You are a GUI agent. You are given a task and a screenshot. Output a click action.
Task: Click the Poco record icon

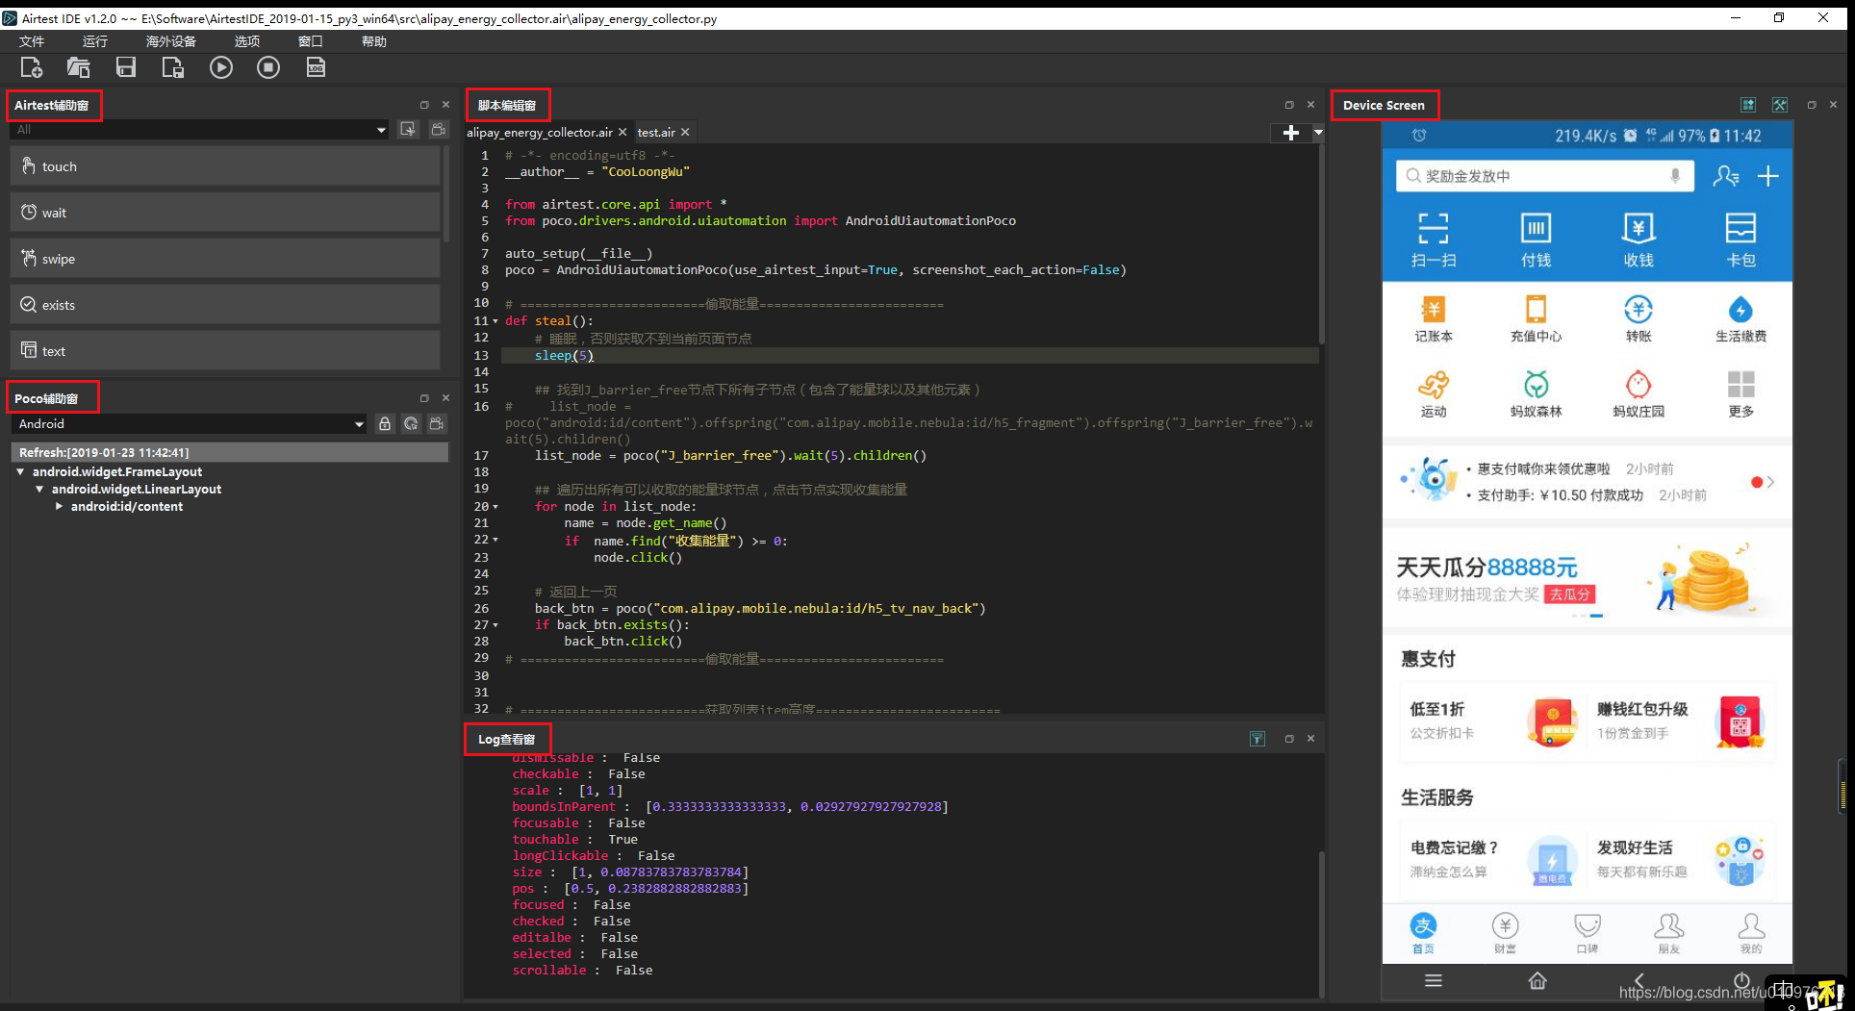pyautogui.click(x=437, y=424)
